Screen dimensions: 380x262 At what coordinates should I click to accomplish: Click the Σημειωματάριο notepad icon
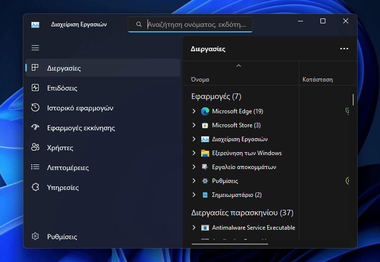[x=205, y=195]
